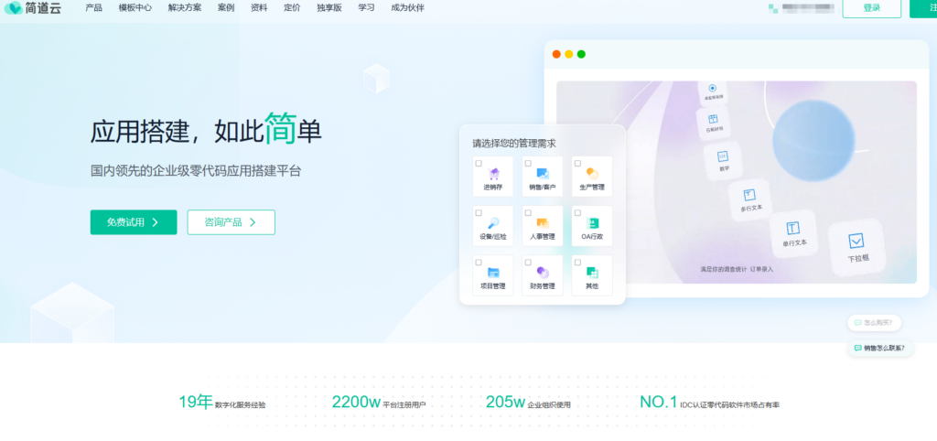This screenshot has height=441, width=937.
Task: Click the 设备/巡检 magnifier icon
Action: (x=493, y=222)
